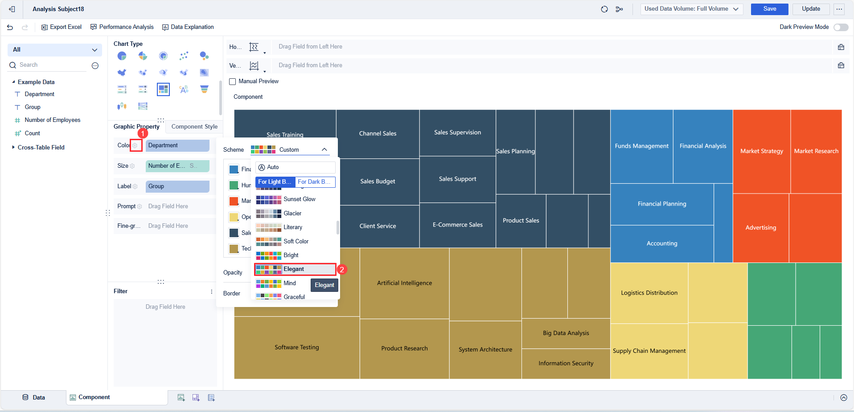Select Auto color scheme option
The image size is (854, 412).
tap(295, 167)
